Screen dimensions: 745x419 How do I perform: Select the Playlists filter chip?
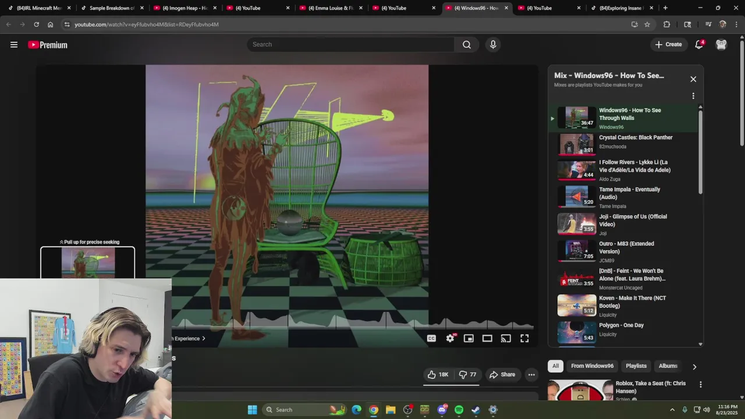[636, 366]
